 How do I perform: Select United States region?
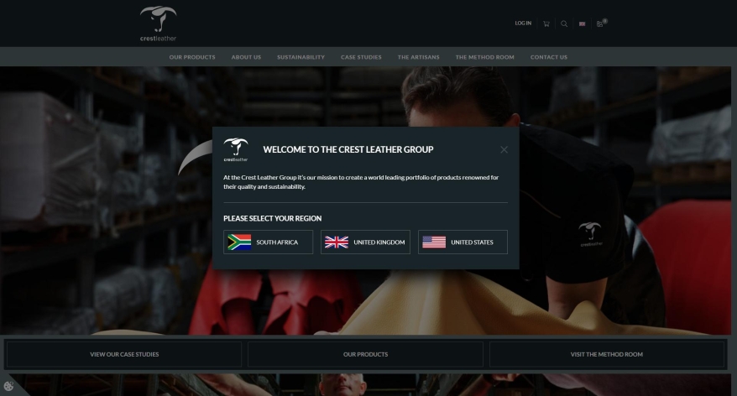463,242
